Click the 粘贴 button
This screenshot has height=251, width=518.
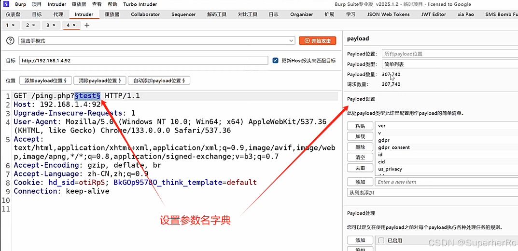click(x=360, y=126)
